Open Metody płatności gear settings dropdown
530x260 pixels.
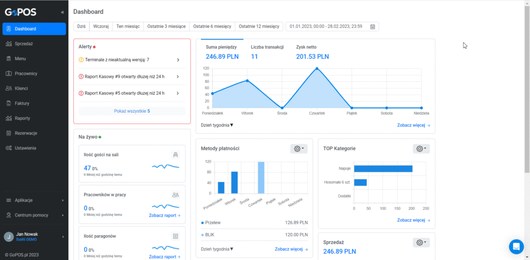[299, 149]
